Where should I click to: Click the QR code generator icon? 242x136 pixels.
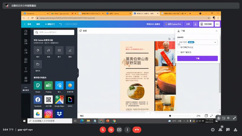(x=48, y=99)
